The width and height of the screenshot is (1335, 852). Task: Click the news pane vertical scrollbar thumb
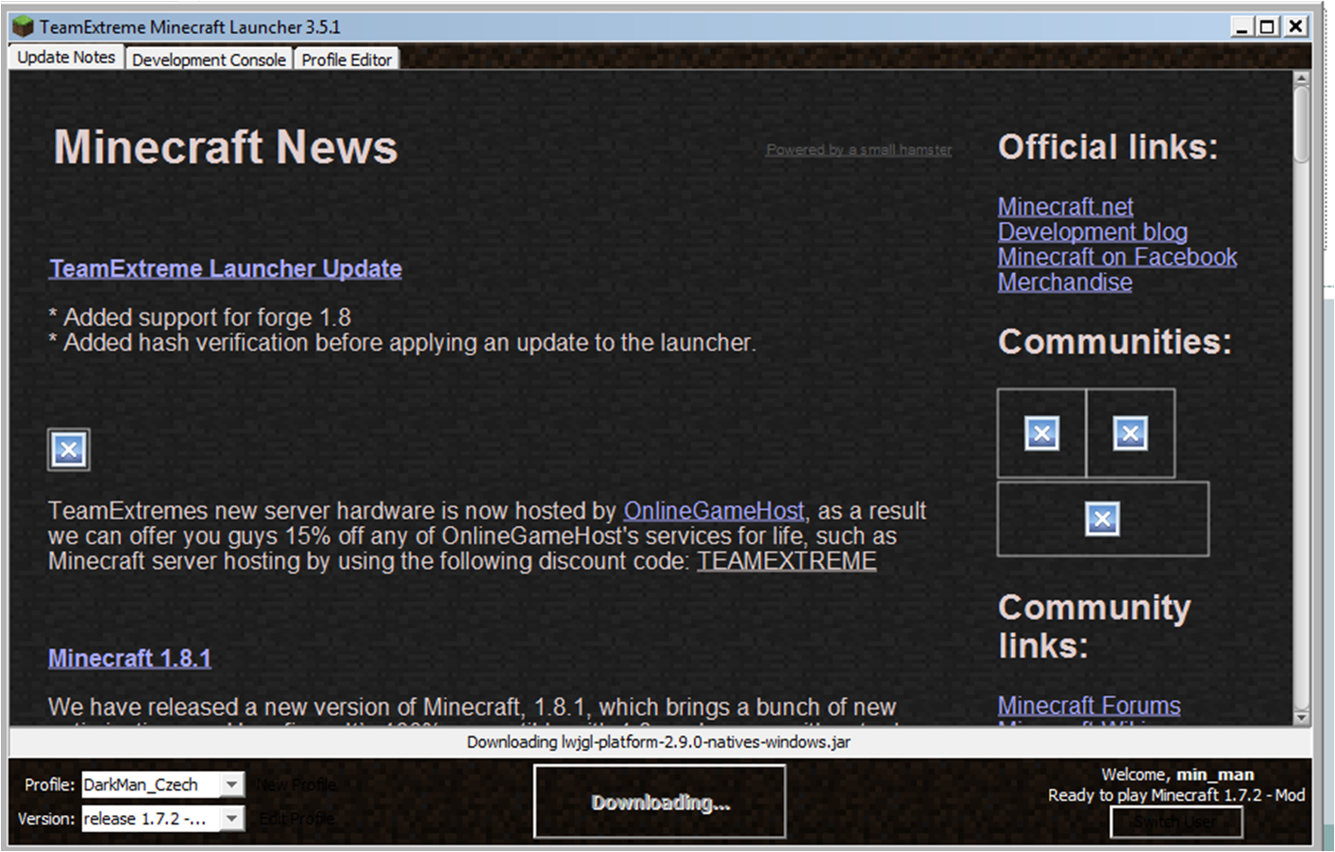(x=1302, y=126)
